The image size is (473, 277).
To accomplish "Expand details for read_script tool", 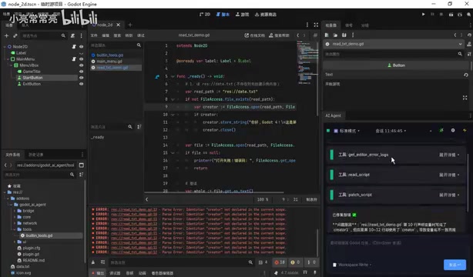I will 449,175.
